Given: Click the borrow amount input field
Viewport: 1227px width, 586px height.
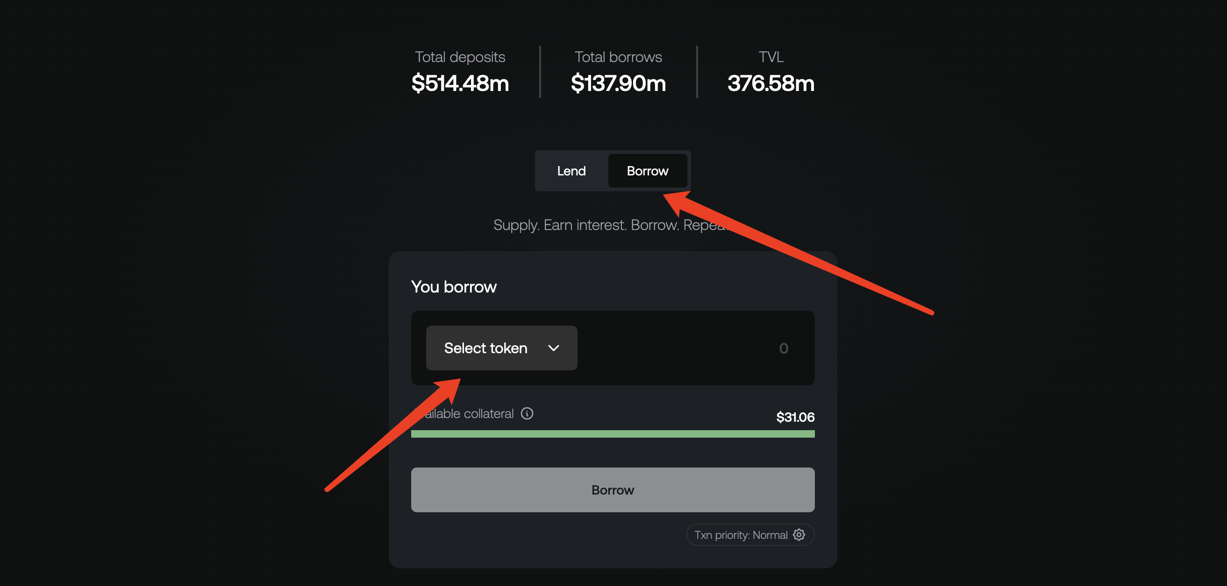Looking at the screenshot, I should pos(695,348).
